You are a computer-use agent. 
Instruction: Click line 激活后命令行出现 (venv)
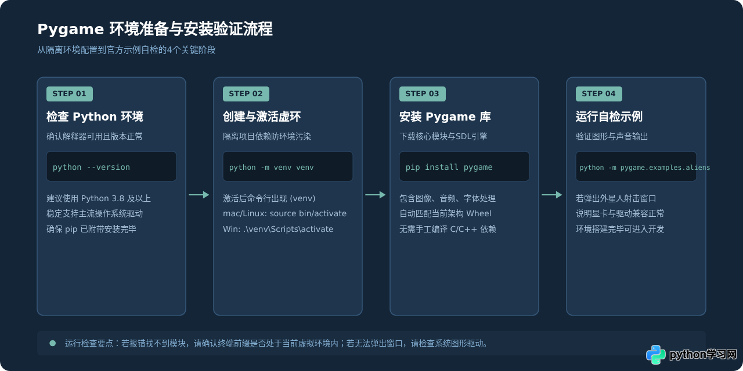click(269, 198)
